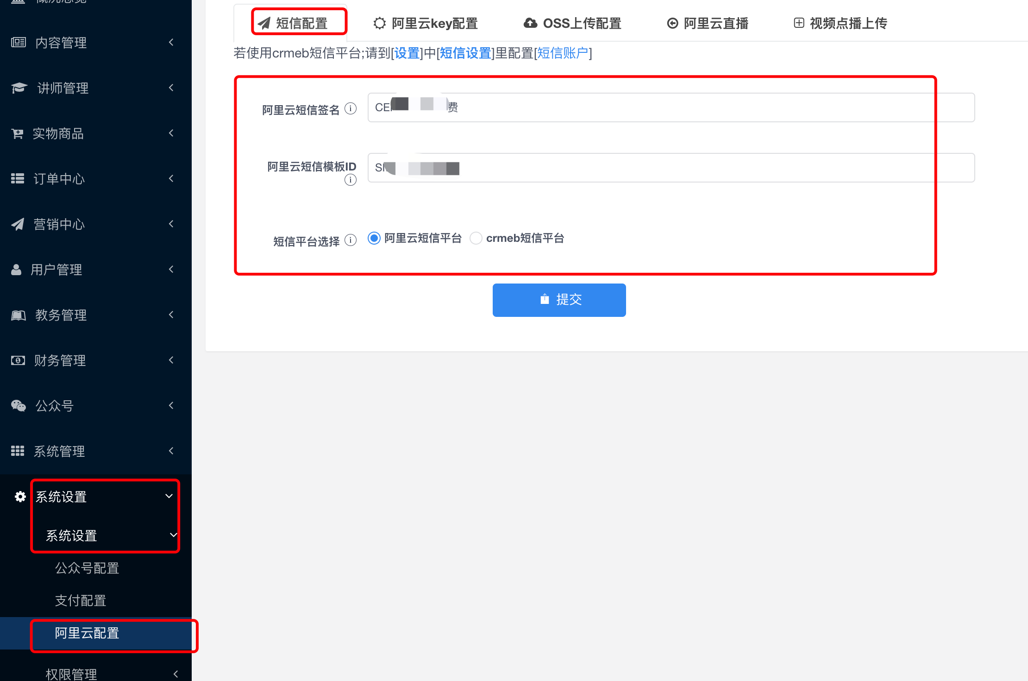
Task: Follow the 短信设置 link in the hint
Action: 465,53
